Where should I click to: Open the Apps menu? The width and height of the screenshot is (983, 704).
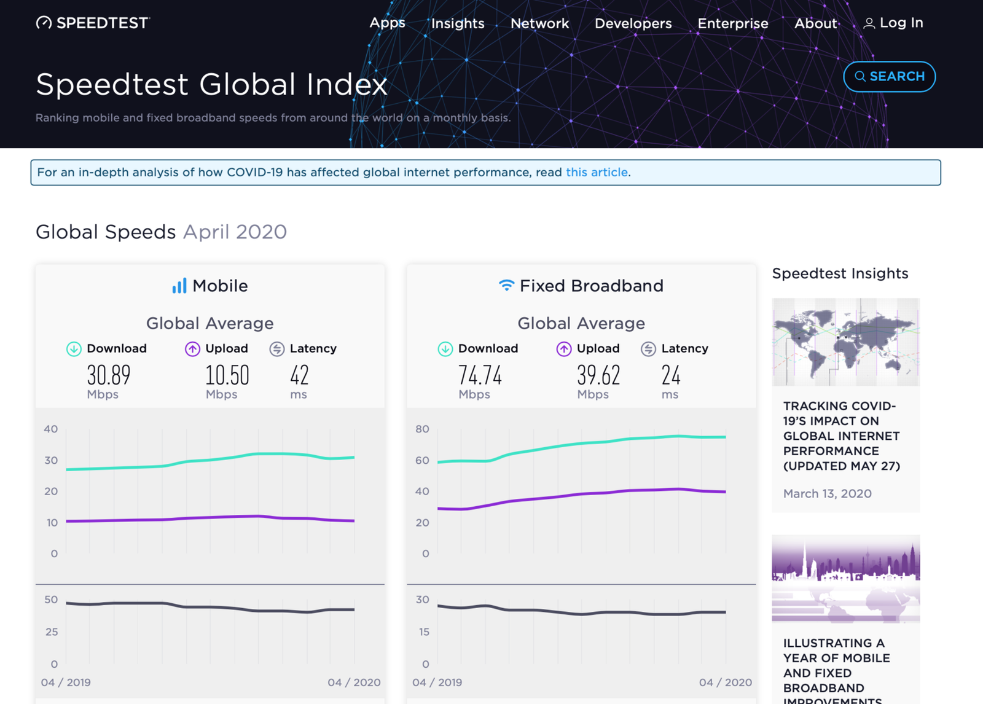point(387,23)
